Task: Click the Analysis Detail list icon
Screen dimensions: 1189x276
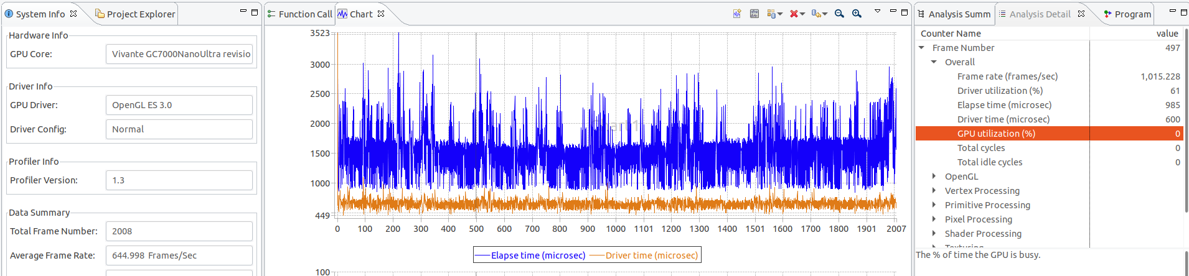Action: (1002, 14)
